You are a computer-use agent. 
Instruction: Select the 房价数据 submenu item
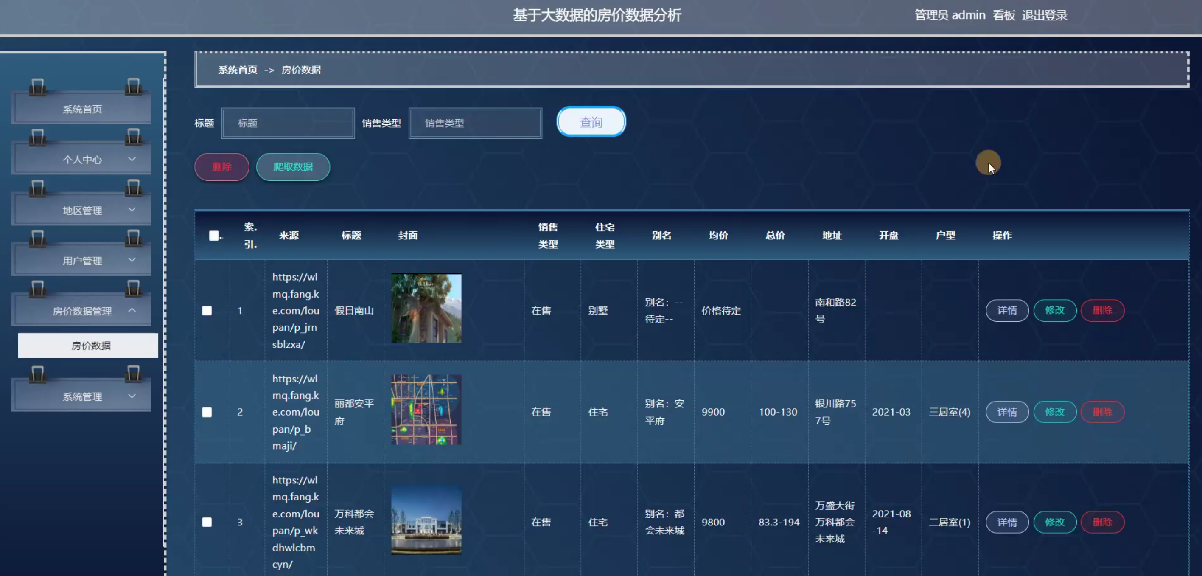(x=88, y=346)
